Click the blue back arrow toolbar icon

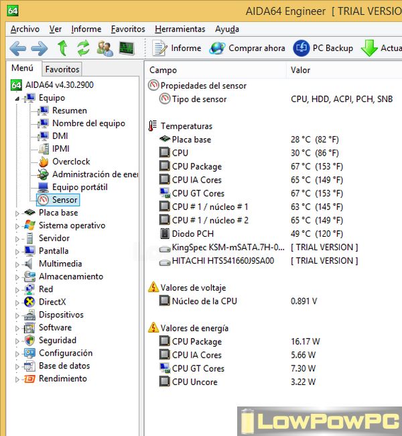(18, 48)
